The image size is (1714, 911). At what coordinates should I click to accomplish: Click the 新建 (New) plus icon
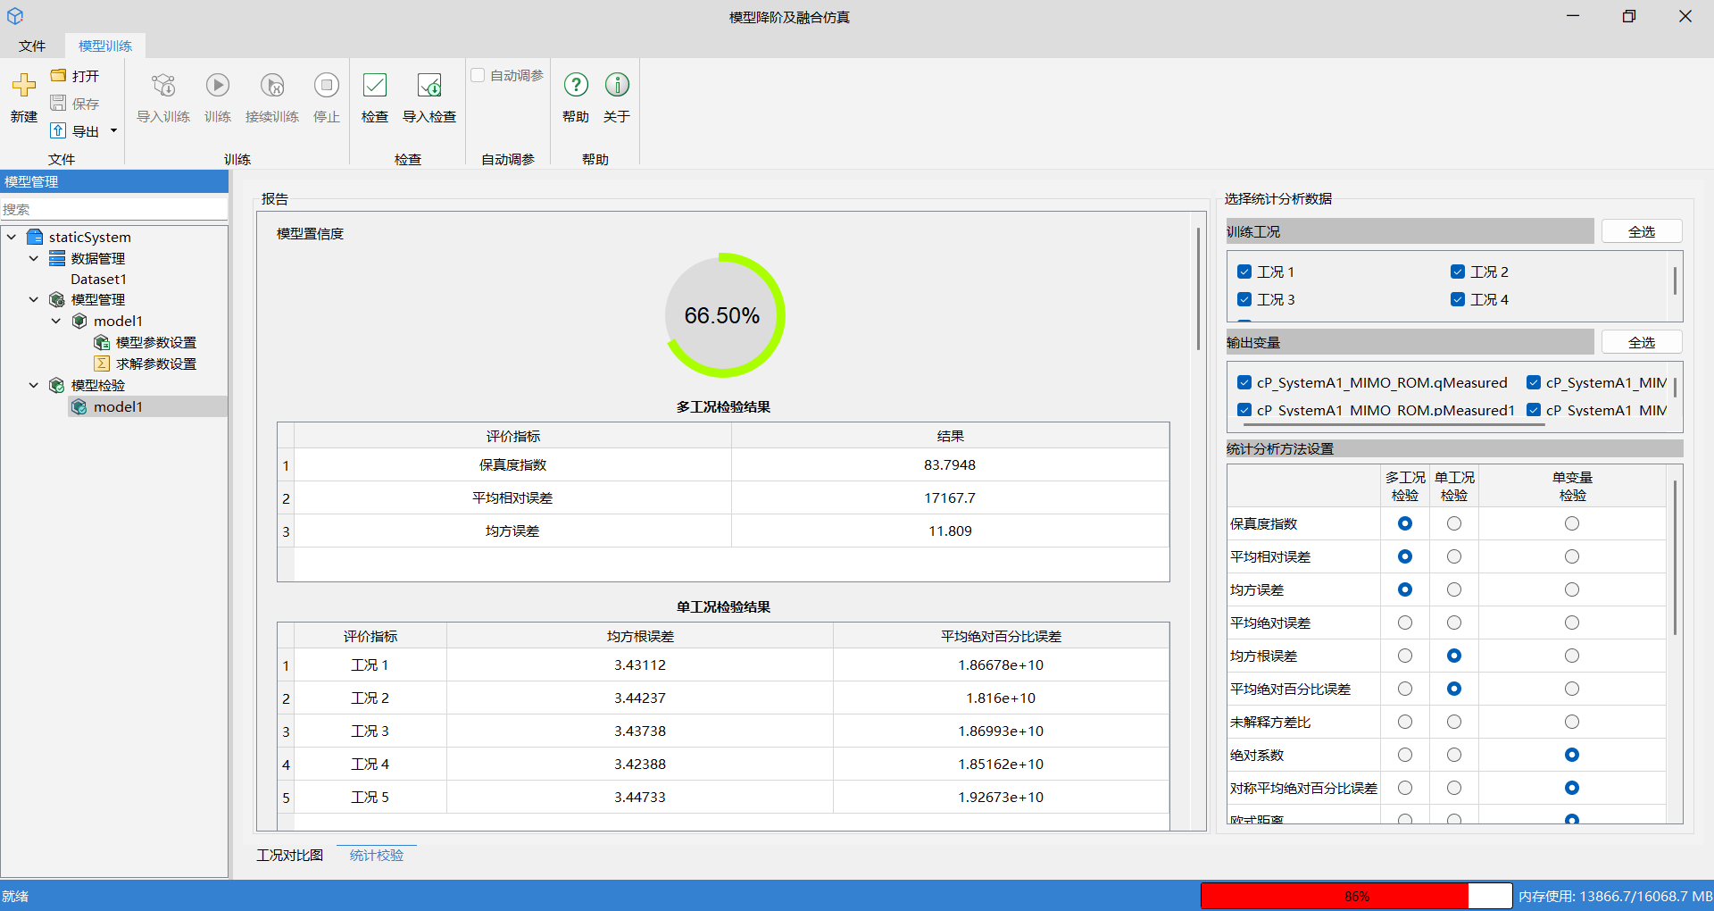24,86
